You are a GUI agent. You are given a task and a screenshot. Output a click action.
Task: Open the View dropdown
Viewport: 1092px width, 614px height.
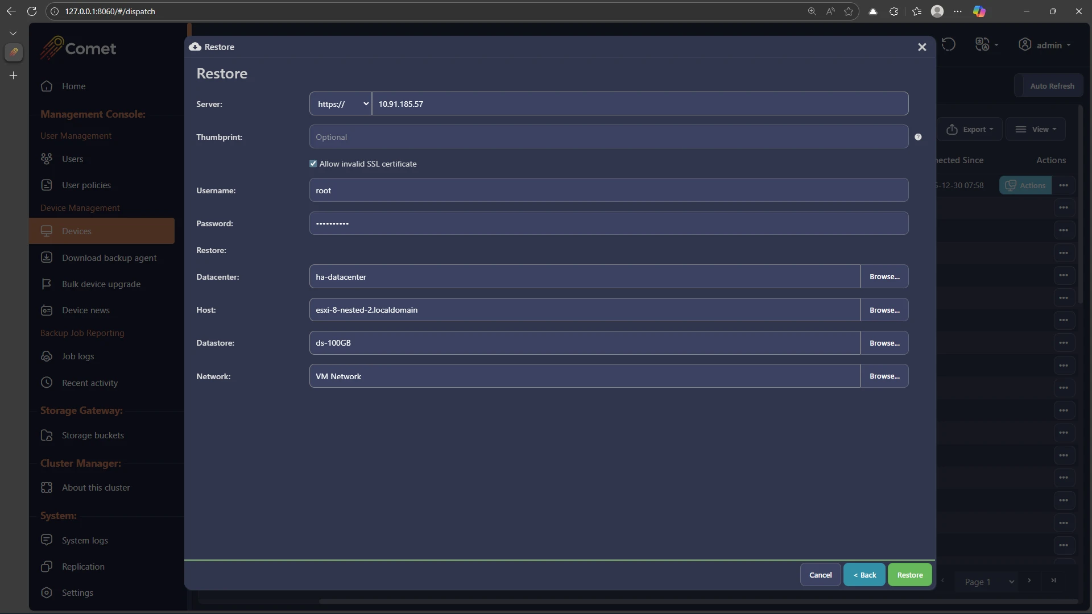point(1036,129)
